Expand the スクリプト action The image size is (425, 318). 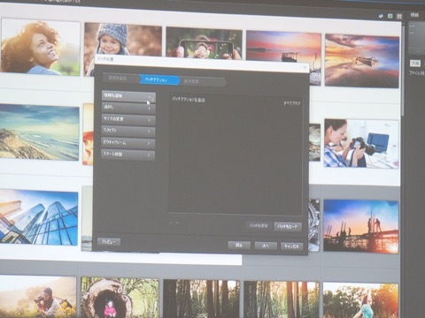[x=128, y=131]
